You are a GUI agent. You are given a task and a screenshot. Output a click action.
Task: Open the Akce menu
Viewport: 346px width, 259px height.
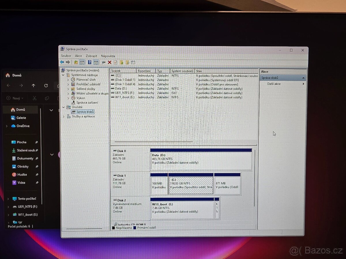point(78,56)
